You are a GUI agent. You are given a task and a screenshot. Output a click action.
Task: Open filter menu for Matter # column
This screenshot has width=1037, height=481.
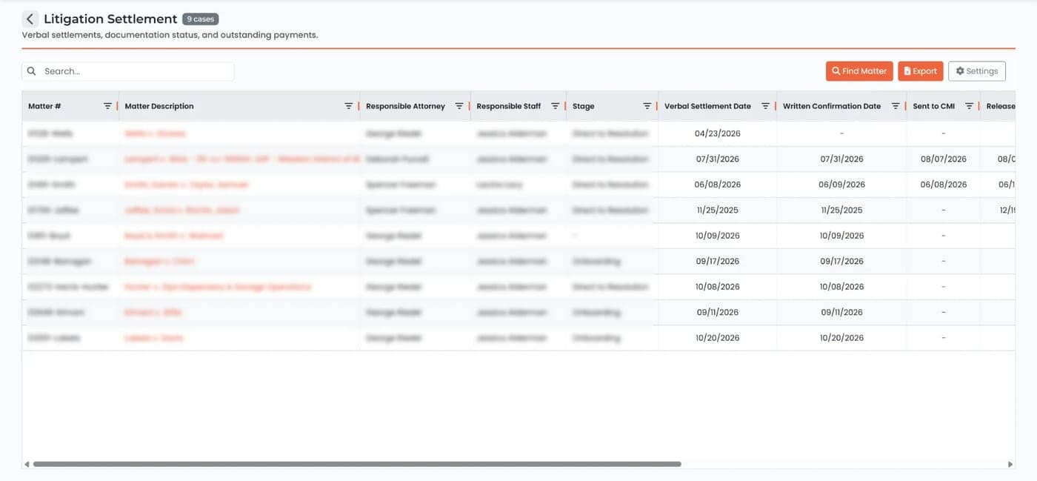[107, 106]
